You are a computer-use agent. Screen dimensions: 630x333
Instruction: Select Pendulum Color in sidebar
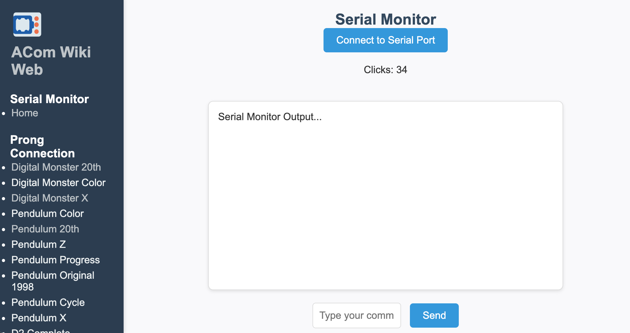coord(48,213)
